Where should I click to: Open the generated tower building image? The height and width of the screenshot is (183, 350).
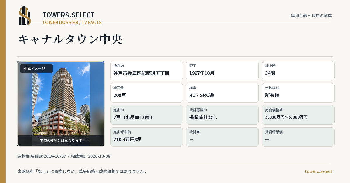coord(61,104)
